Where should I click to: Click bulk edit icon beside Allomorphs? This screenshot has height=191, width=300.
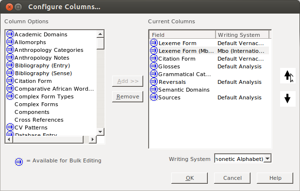(x=10, y=42)
